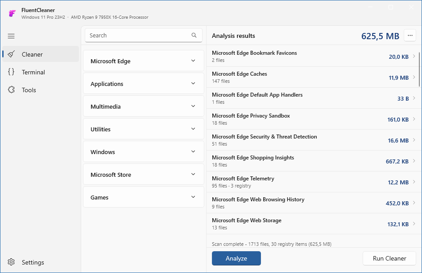Click the chevron on Bookmark Favicons row
The height and width of the screenshot is (273, 422).
coord(414,56)
